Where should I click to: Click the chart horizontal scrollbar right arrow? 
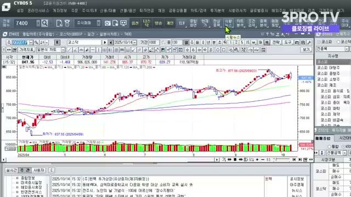tap(217, 159)
